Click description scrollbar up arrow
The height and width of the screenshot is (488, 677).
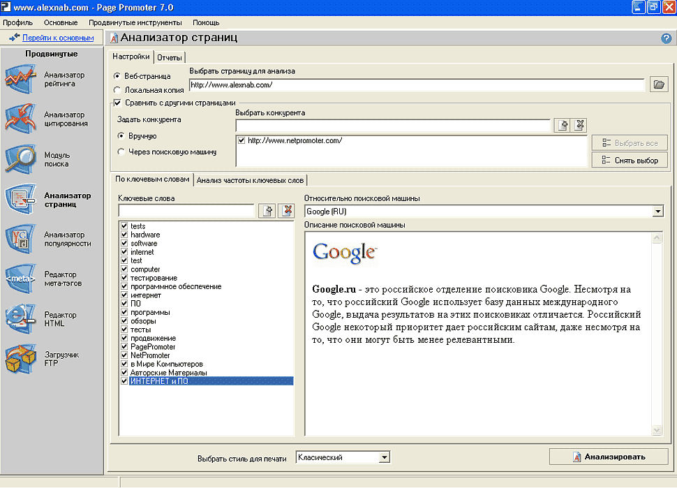click(657, 237)
